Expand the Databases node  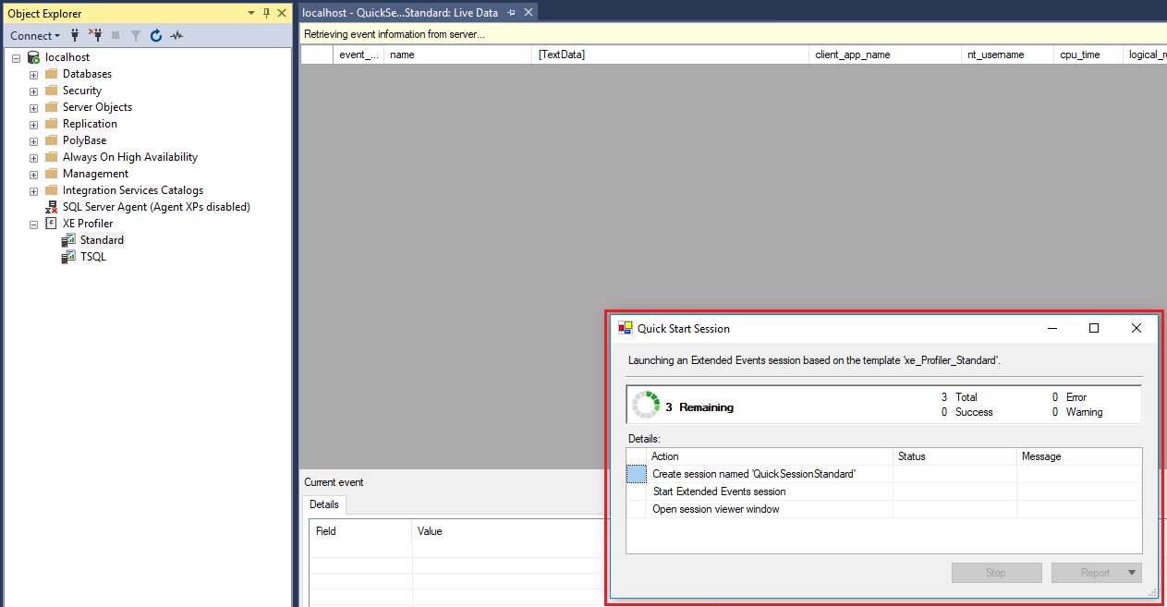[x=33, y=73]
